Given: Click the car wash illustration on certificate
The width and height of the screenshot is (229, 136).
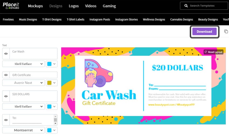Looking at the screenshot, I should point(99,73).
